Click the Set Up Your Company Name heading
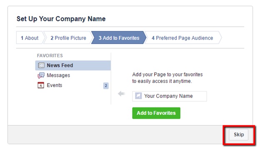260x150 pixels. 61,19
